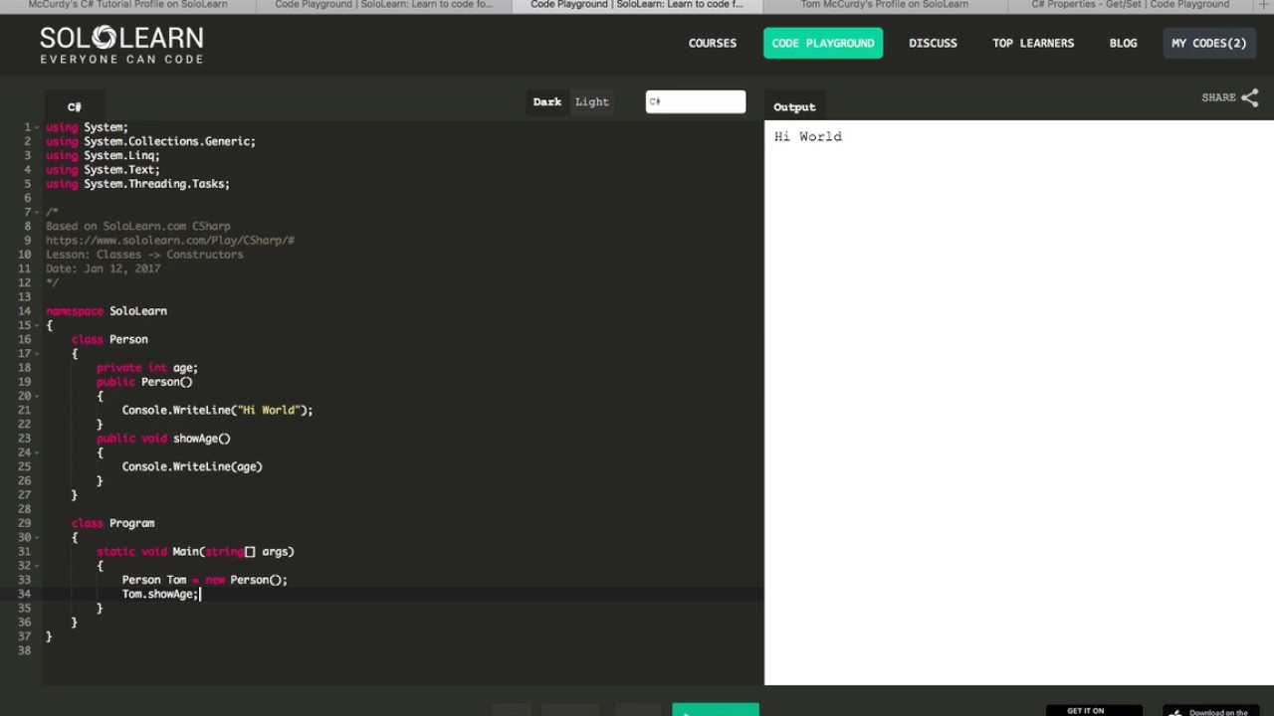Go to the DISCUSS section

point(933,43)
